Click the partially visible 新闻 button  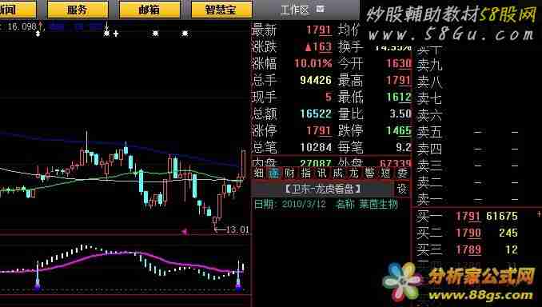[18, 10]
